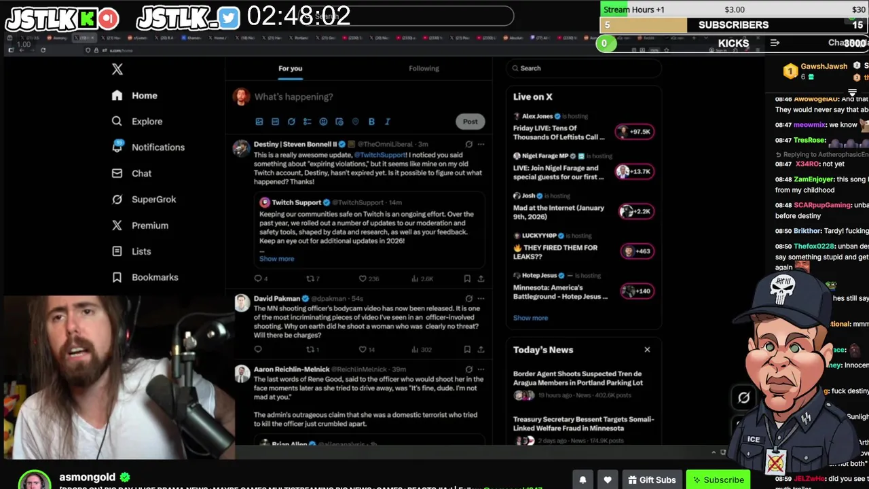The height and width of the screenshot is (489, 869).
Task: Join Alex Jones live with +97.5K listeners
Action: tap(634, 132)
